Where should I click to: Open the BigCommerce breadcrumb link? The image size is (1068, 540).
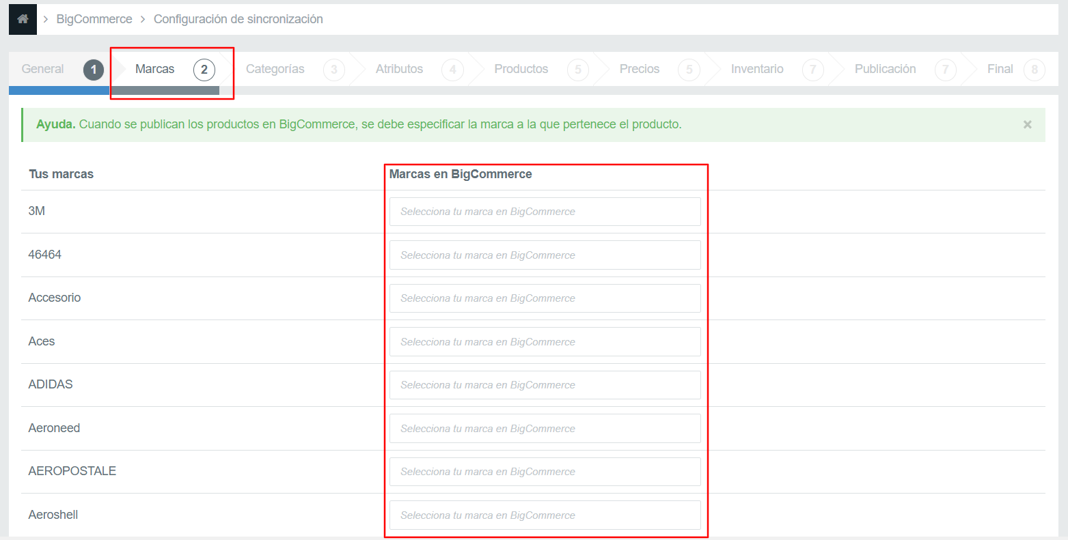click(x=94, y=19)
